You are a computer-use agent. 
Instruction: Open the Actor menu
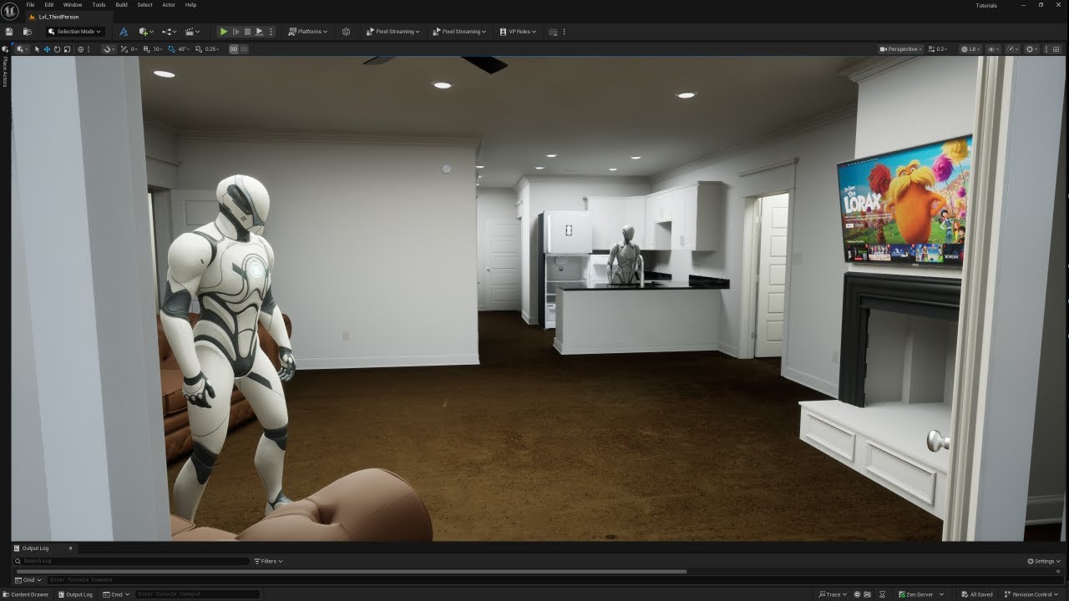pos(169,5)
